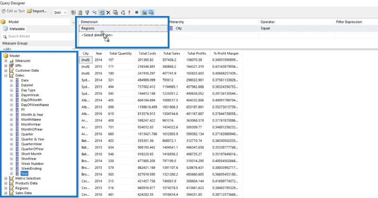Image resolution: width=378 pixels, height=198 pixels.
Task: Click the City hierarchy icon in filter row
Action: pos(171,28)
